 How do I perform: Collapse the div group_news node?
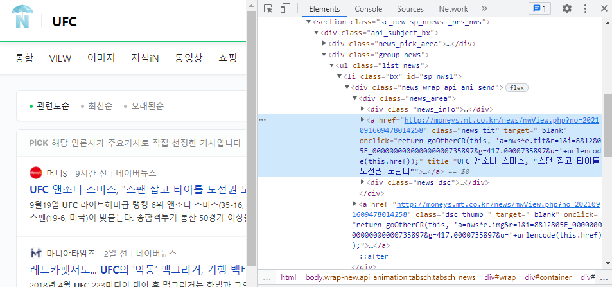click(x=324, y=55)
